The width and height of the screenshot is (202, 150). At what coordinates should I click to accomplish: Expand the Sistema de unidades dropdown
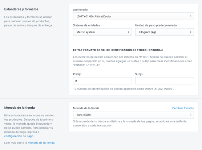[102, 32]
